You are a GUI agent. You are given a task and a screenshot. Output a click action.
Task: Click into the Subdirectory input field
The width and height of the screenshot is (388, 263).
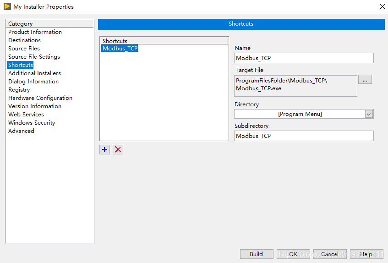pos(304,136)
